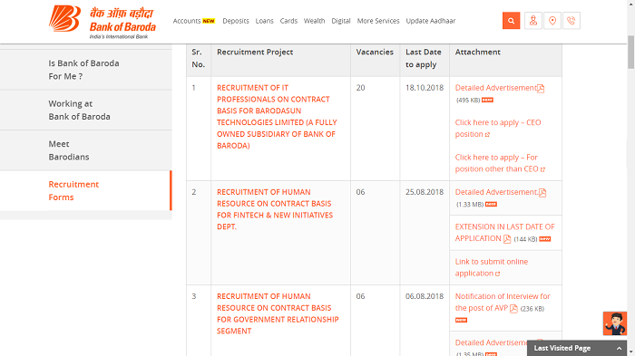Open the orange search button

[x=511, y=21]
